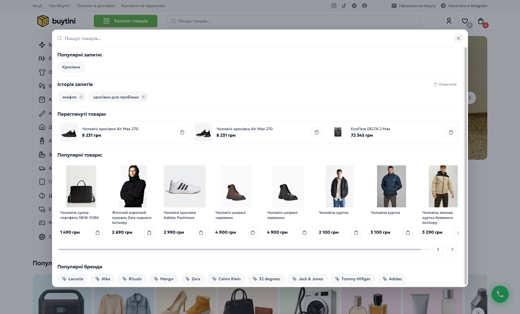Viewport: 520px width, 314px height.
Task: Clear search history with Очистити
Action: pyautogui.click(x=445, y=84)
